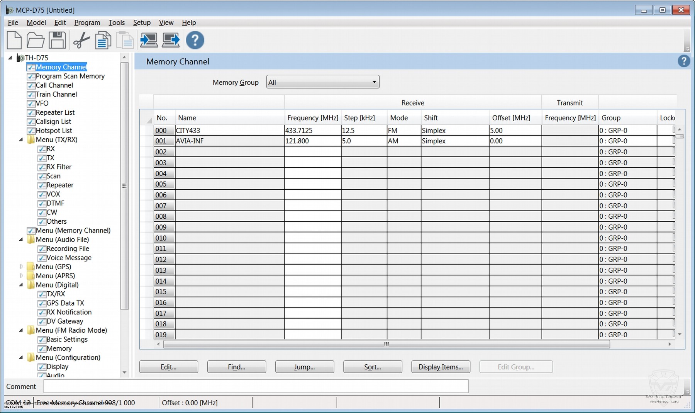Save using the floppy disk icon
Screen dimensions: 695x413
(x=57, y=40)
